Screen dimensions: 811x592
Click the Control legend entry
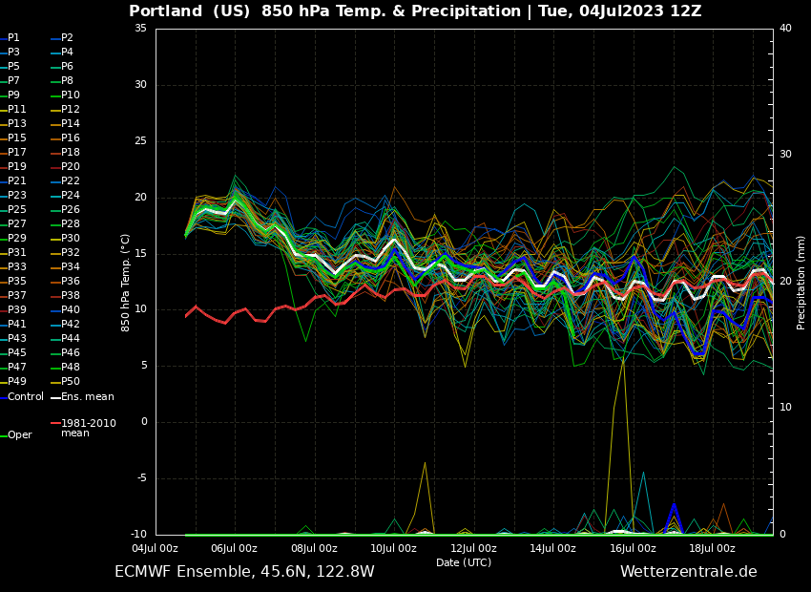pos(26,396)
